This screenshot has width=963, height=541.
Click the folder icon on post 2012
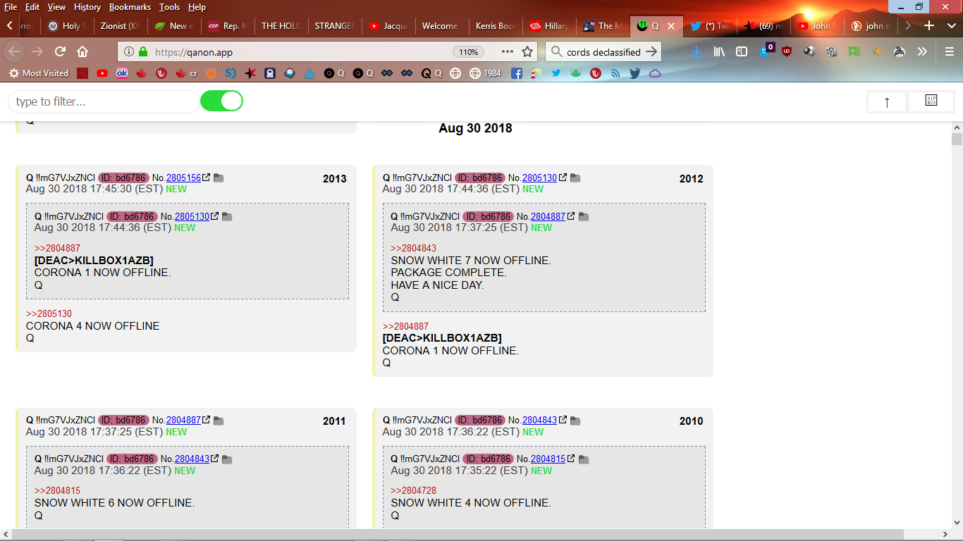click(x=575, y=178)
